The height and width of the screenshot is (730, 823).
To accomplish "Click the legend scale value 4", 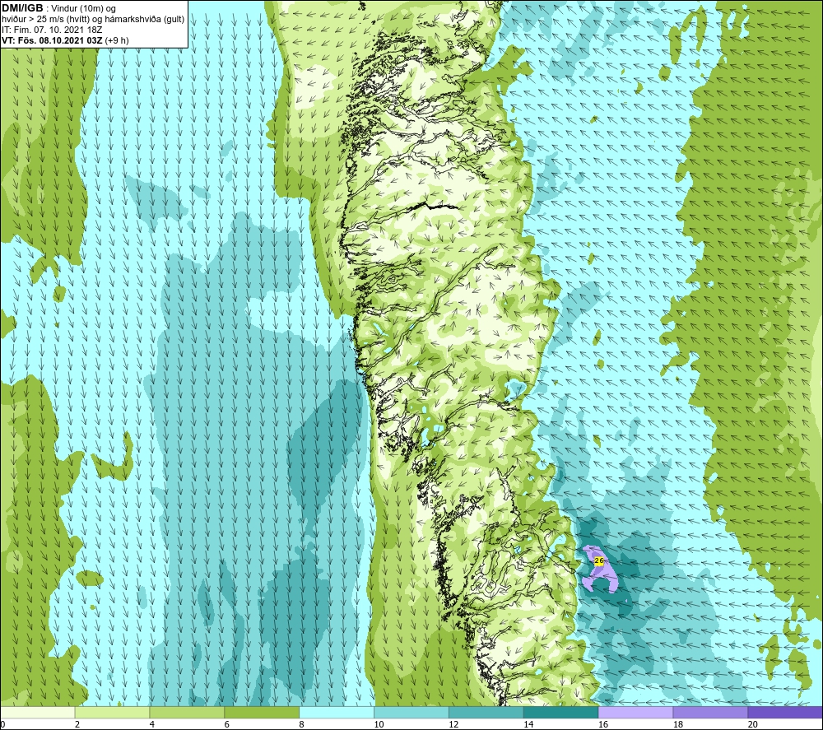I will [x=152, y=725].
